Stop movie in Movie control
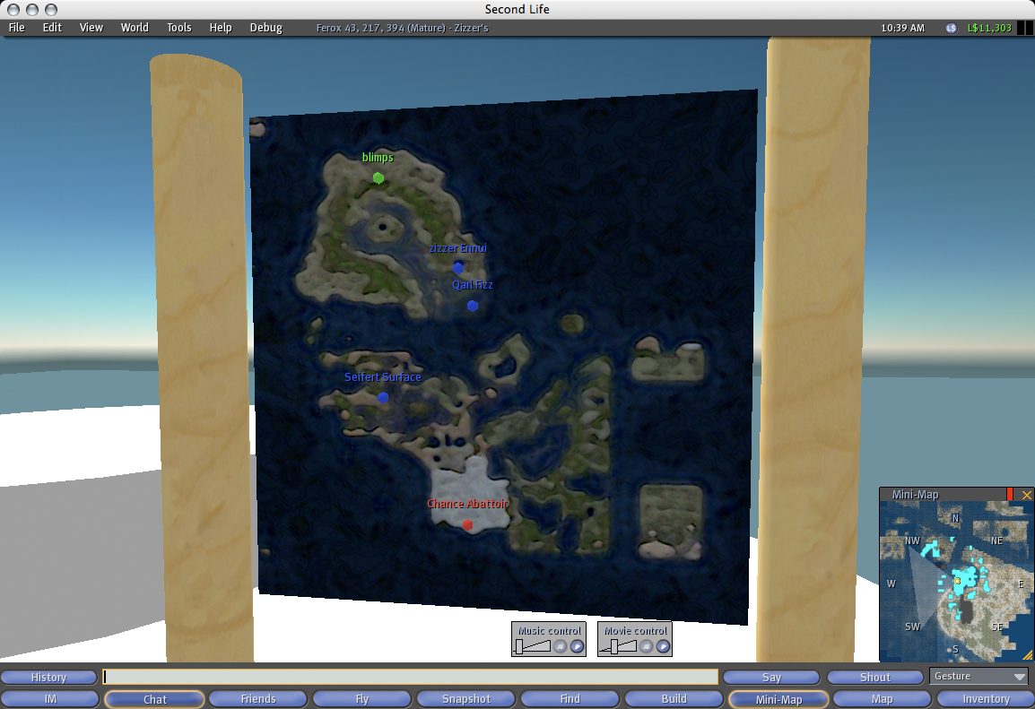The width and height of the screenshot is (1035, 709). pyautogui.click(x=647, y=646)
